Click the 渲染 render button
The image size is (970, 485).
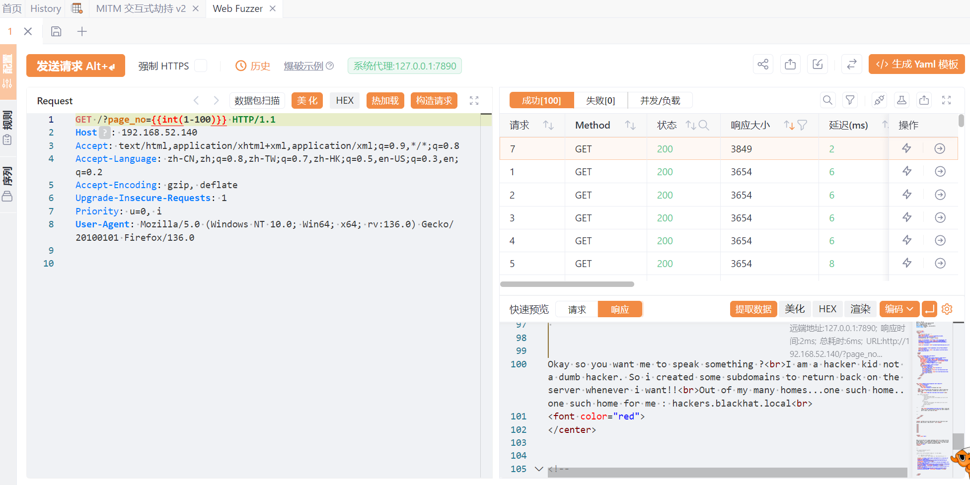click(860, 309)
